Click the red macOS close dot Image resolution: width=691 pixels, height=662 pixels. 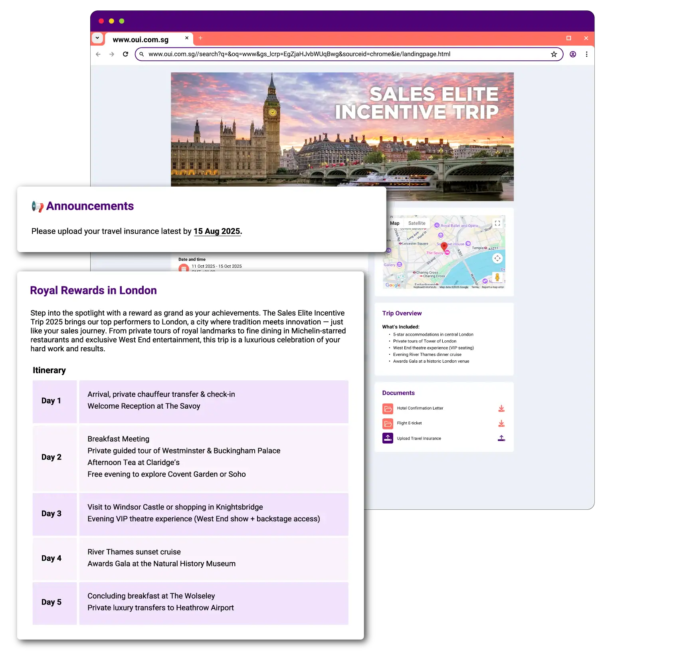pyautogui.click(x=101, y=21)
